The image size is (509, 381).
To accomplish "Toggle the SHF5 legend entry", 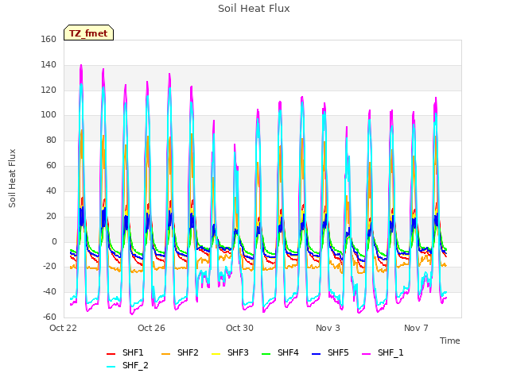I will 330,352.
